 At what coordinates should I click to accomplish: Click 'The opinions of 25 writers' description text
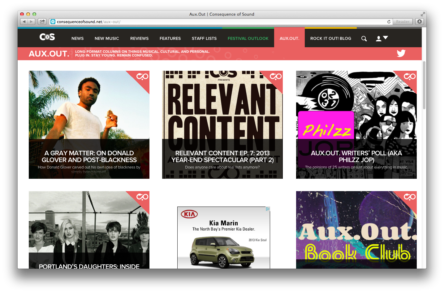(x=356, y=167)
